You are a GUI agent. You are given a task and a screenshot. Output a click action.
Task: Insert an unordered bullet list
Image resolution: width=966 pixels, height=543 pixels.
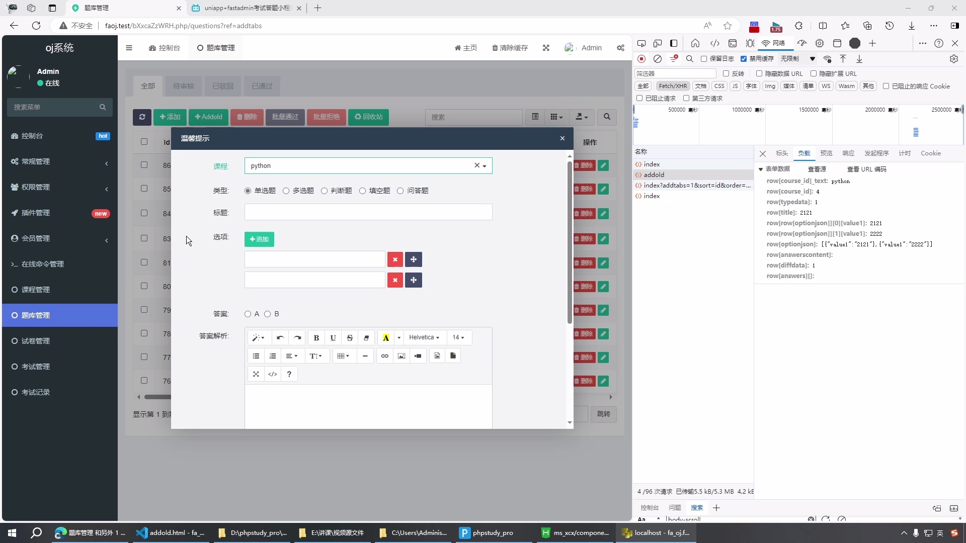(x=256, y=356)
